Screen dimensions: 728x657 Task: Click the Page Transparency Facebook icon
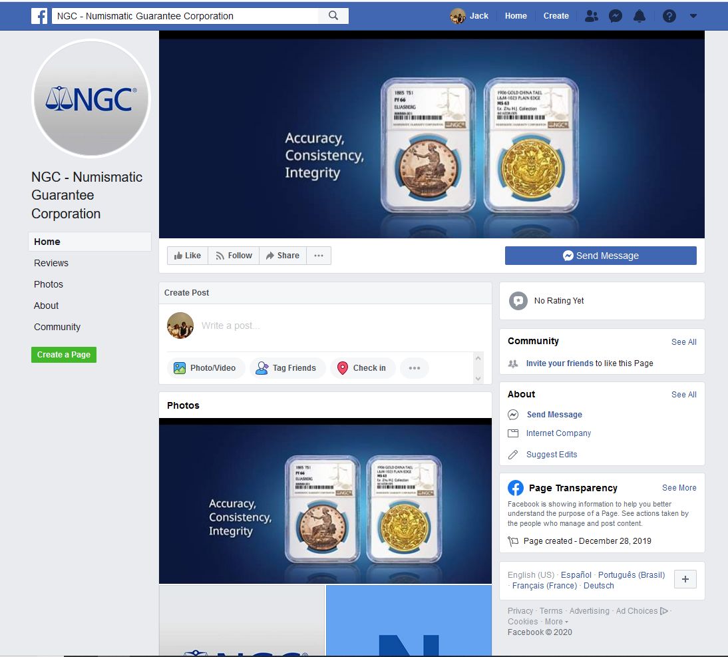pyautogui.click(x=515, y=487)
